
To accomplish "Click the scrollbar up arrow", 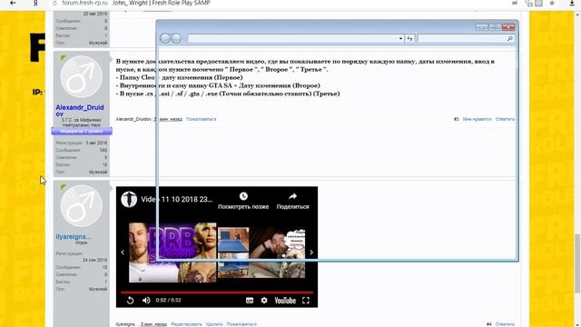I will click(577, 15).
